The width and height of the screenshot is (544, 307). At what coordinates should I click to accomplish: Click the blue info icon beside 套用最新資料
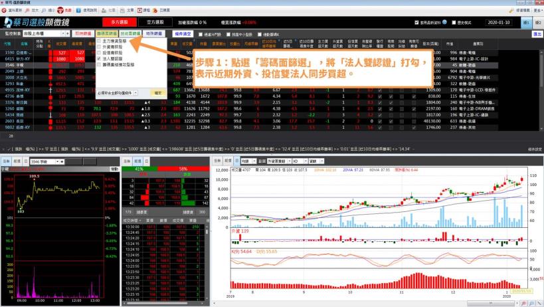[444, 22]
